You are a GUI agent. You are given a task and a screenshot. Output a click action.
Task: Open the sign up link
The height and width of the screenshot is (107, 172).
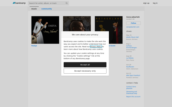(146, 3)
